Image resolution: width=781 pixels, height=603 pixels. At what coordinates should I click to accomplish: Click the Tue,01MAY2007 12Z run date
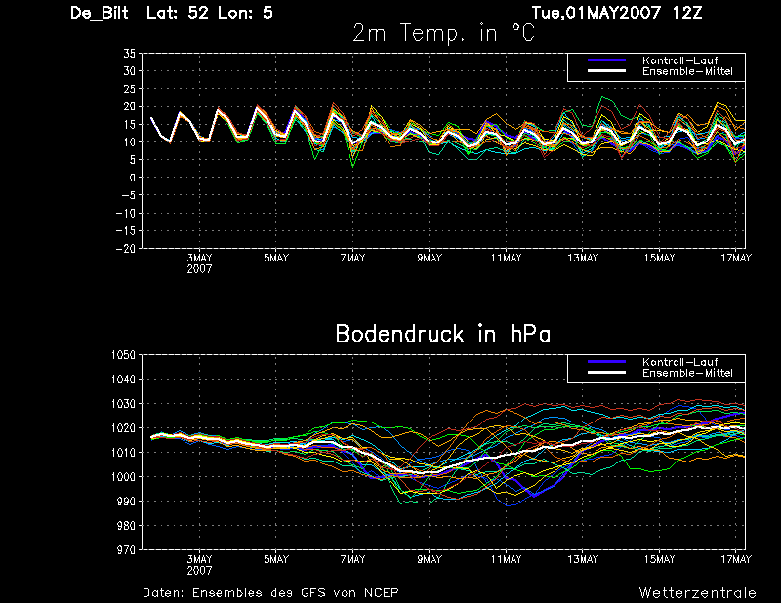coord(617,13)
